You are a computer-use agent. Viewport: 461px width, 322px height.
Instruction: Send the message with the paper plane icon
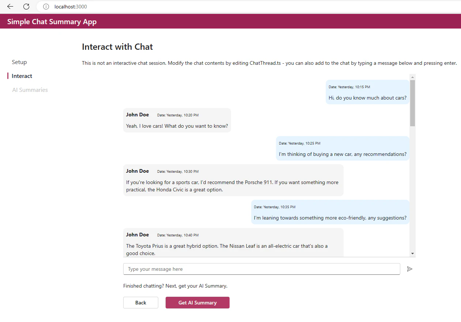[410, 269]
